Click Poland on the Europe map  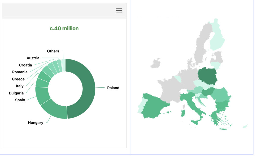click(207, 76)
